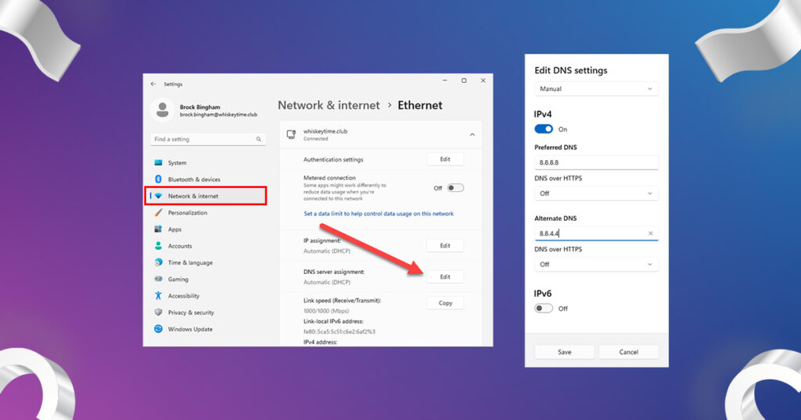This screenshot has width=801, height=420.
Task: Click the System monitor icon in sidebar
Action: click(158, 162)
